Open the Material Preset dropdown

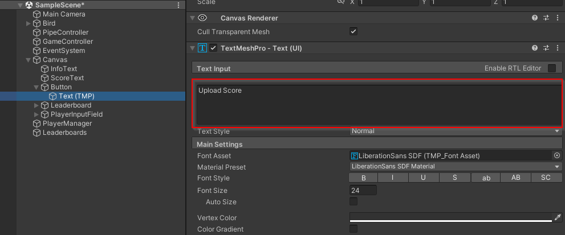pyautogui.click(x=456, y=167)
